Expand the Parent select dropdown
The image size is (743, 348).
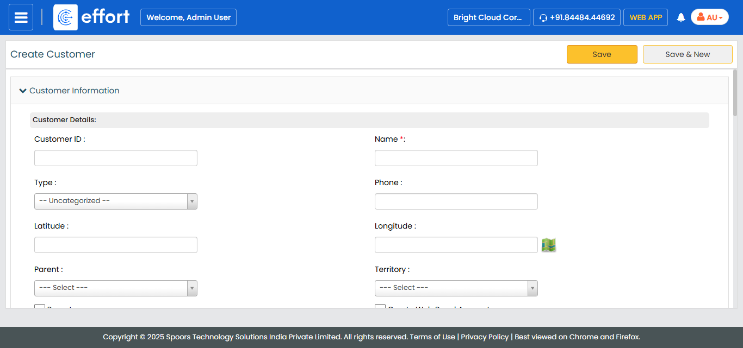[115, 288]
